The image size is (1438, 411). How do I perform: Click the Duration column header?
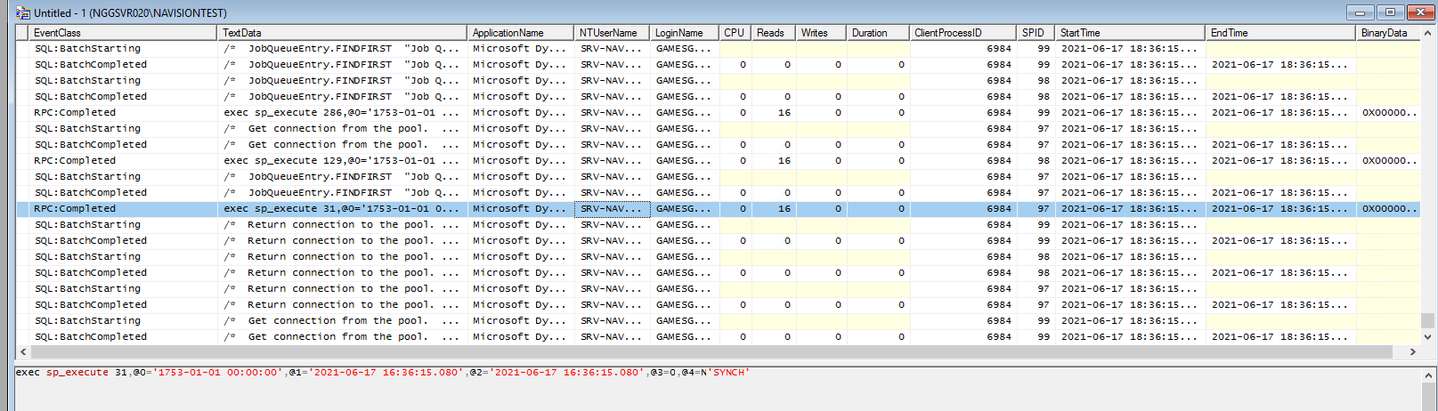click(869, 33)
